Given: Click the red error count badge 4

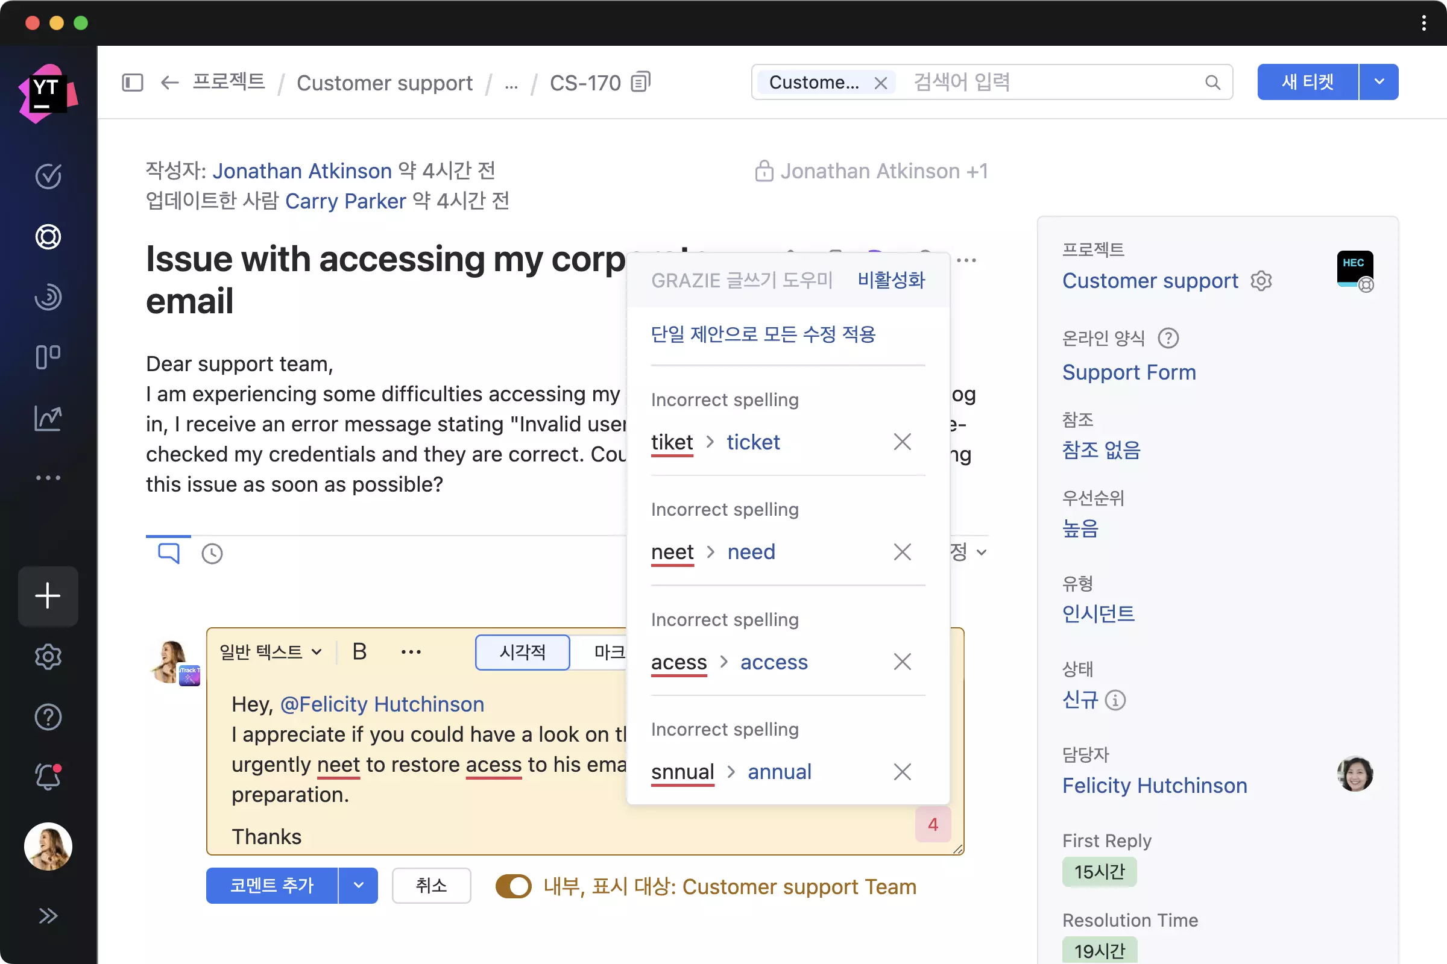Looking at the screenshot, I should (x=933, y=824).
